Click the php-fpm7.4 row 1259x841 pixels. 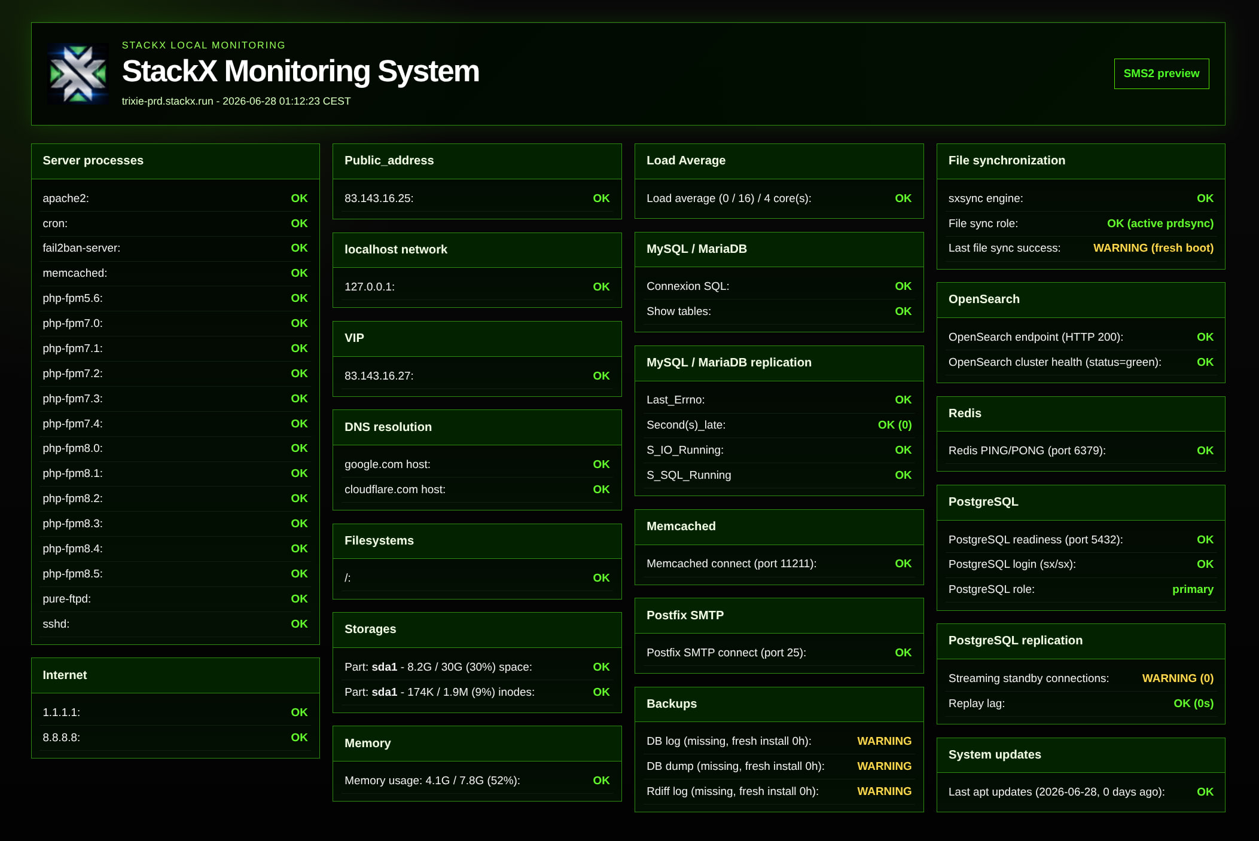click(x=175, y=424)
